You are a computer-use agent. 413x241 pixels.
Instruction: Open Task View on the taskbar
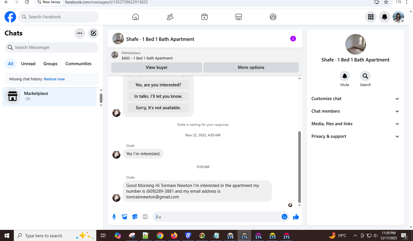click(x=103, y=236)
